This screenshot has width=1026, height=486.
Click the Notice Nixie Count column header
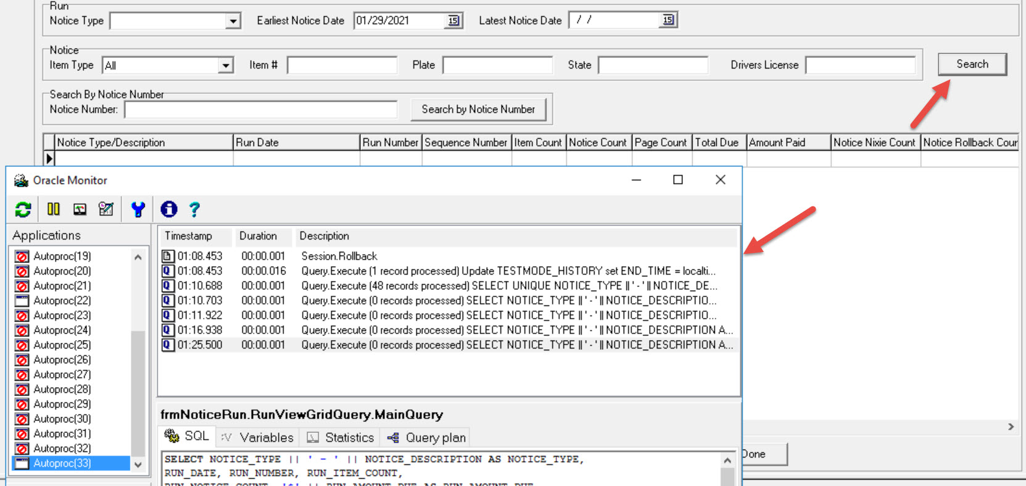pos(875,142)
